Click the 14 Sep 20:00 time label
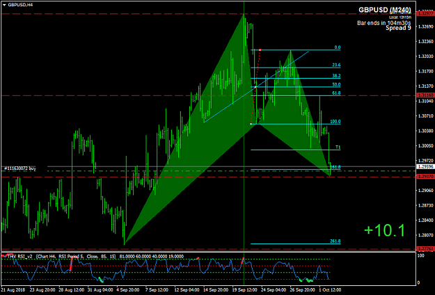The width and height of the screenshot is (435, 295). 216,290
